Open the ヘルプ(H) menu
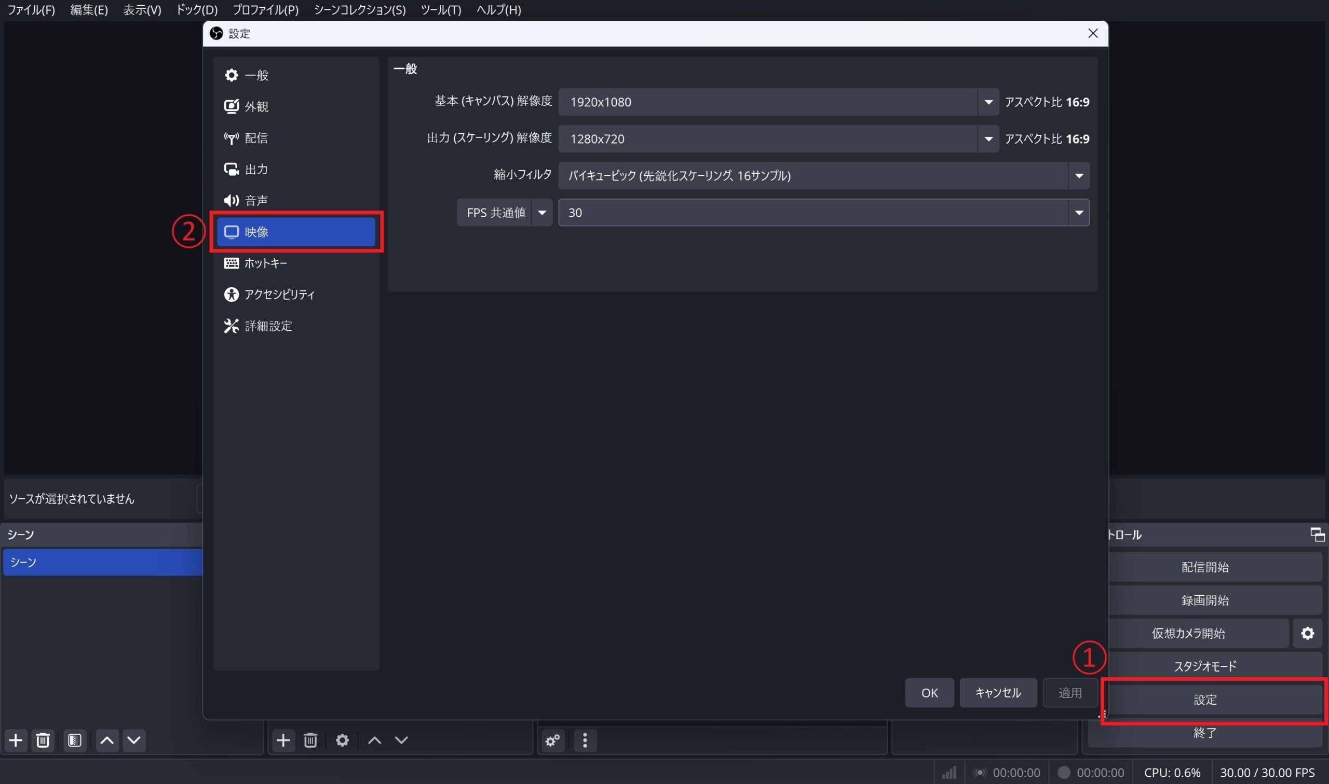 tap(498, 9)
